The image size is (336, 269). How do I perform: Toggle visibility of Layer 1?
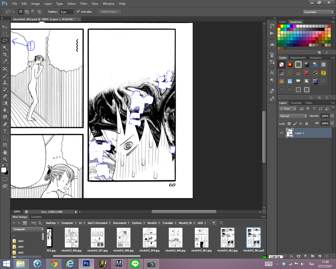click(281, 133)
